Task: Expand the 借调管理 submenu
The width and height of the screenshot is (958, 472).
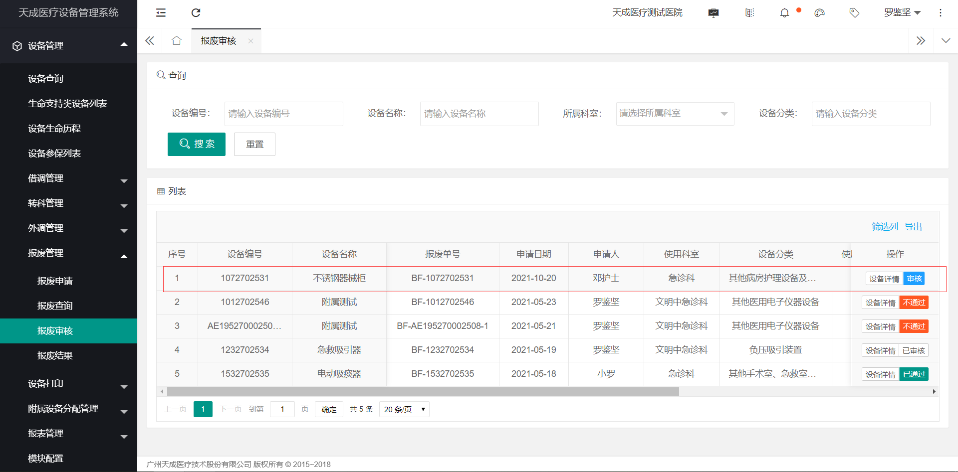Action: pyautogui.click(x=124, y=180)
